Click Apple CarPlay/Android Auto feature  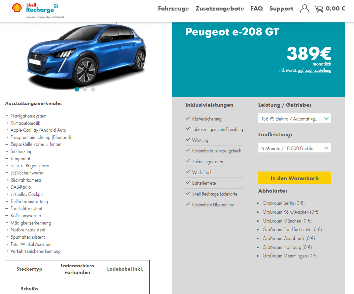click(38, 130)
